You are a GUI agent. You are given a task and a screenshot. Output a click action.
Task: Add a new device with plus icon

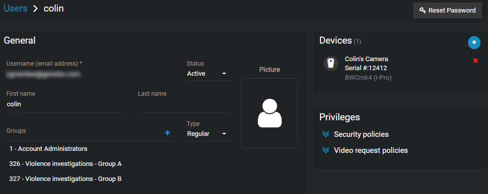tap(474, 43)
